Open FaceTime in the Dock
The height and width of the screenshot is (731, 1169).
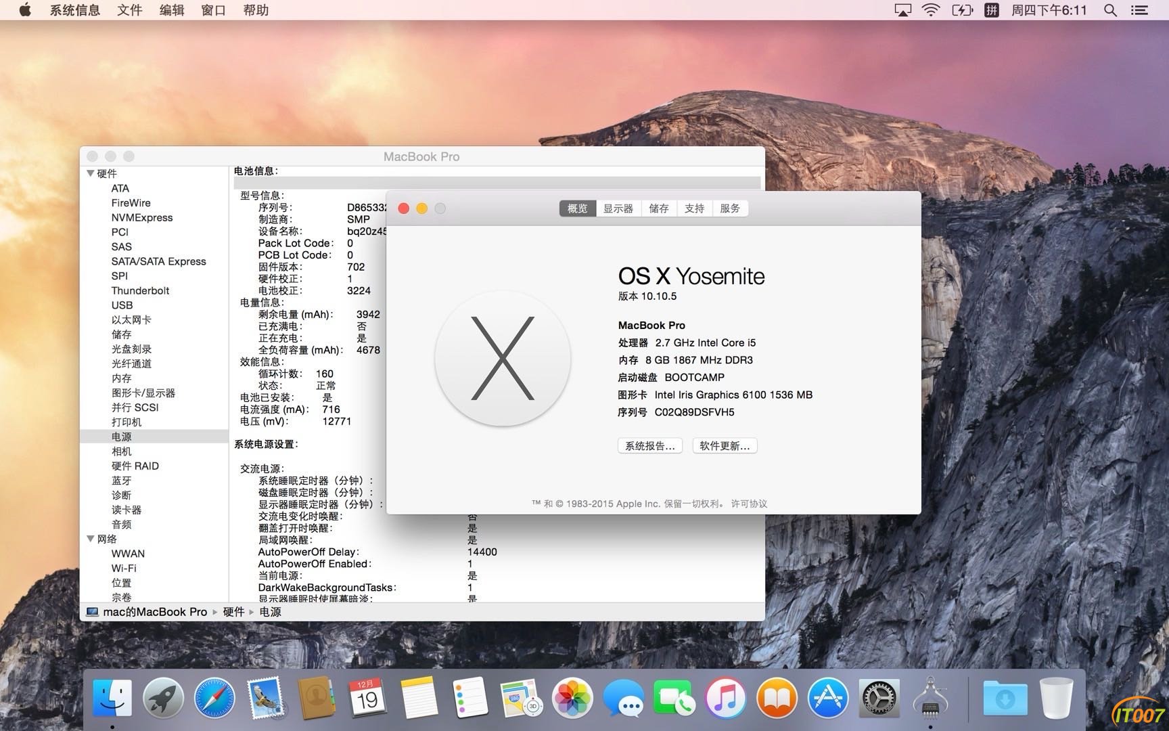coord(674,697)
